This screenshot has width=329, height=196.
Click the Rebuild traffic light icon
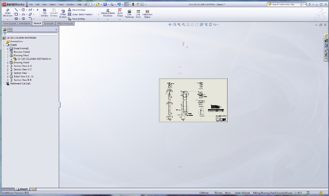133,4
